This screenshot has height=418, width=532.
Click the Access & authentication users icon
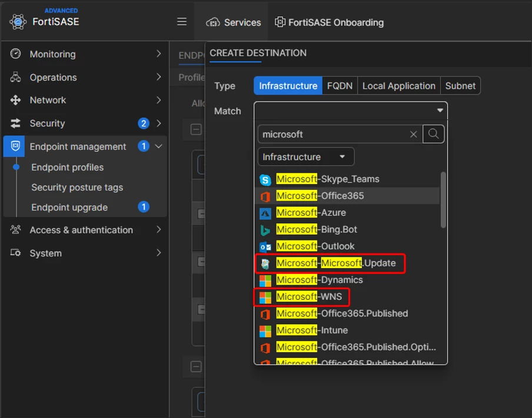coord(16,229)
